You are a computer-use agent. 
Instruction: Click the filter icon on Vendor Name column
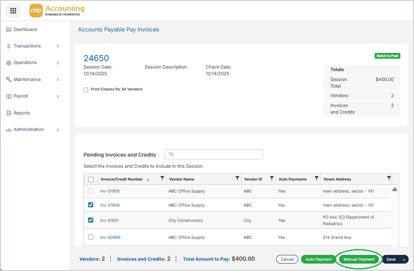point(237,178)
